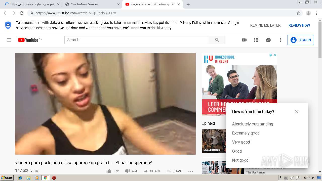Open the taskbar clock showing 5:47 AM
The image size is (322, 181).
(309, 178)
